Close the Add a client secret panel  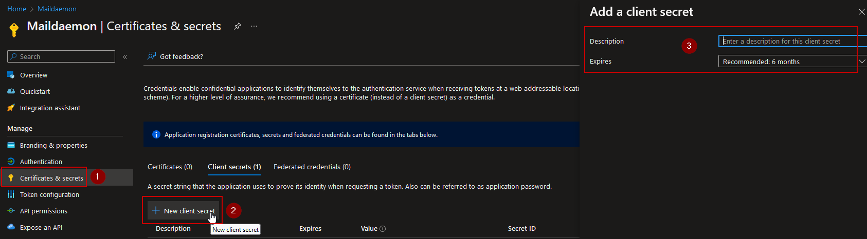(x=862, y=12)
